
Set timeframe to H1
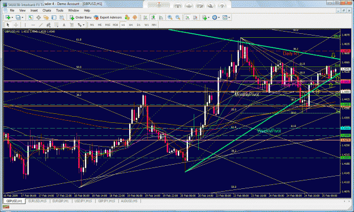pyautogui.click(x=123, y=25)
